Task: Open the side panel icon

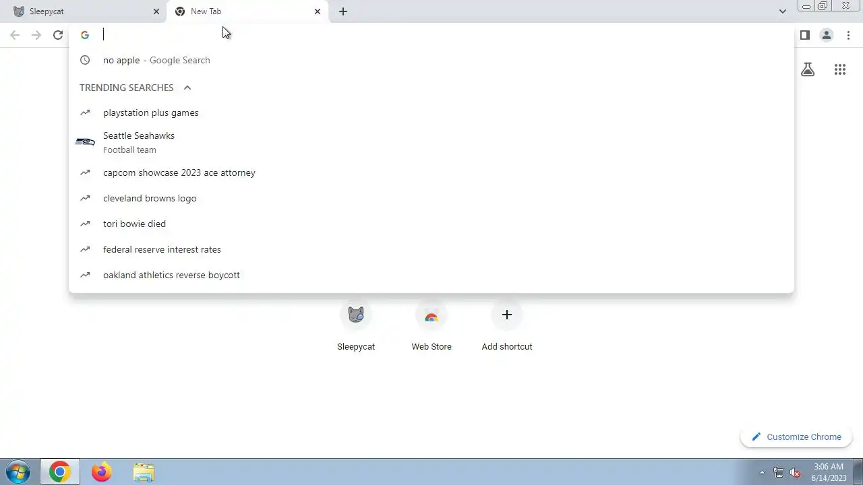Action: point(804,35)
